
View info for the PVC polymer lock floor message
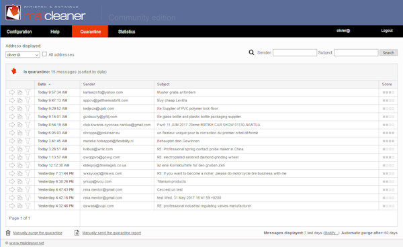[19, 108]
